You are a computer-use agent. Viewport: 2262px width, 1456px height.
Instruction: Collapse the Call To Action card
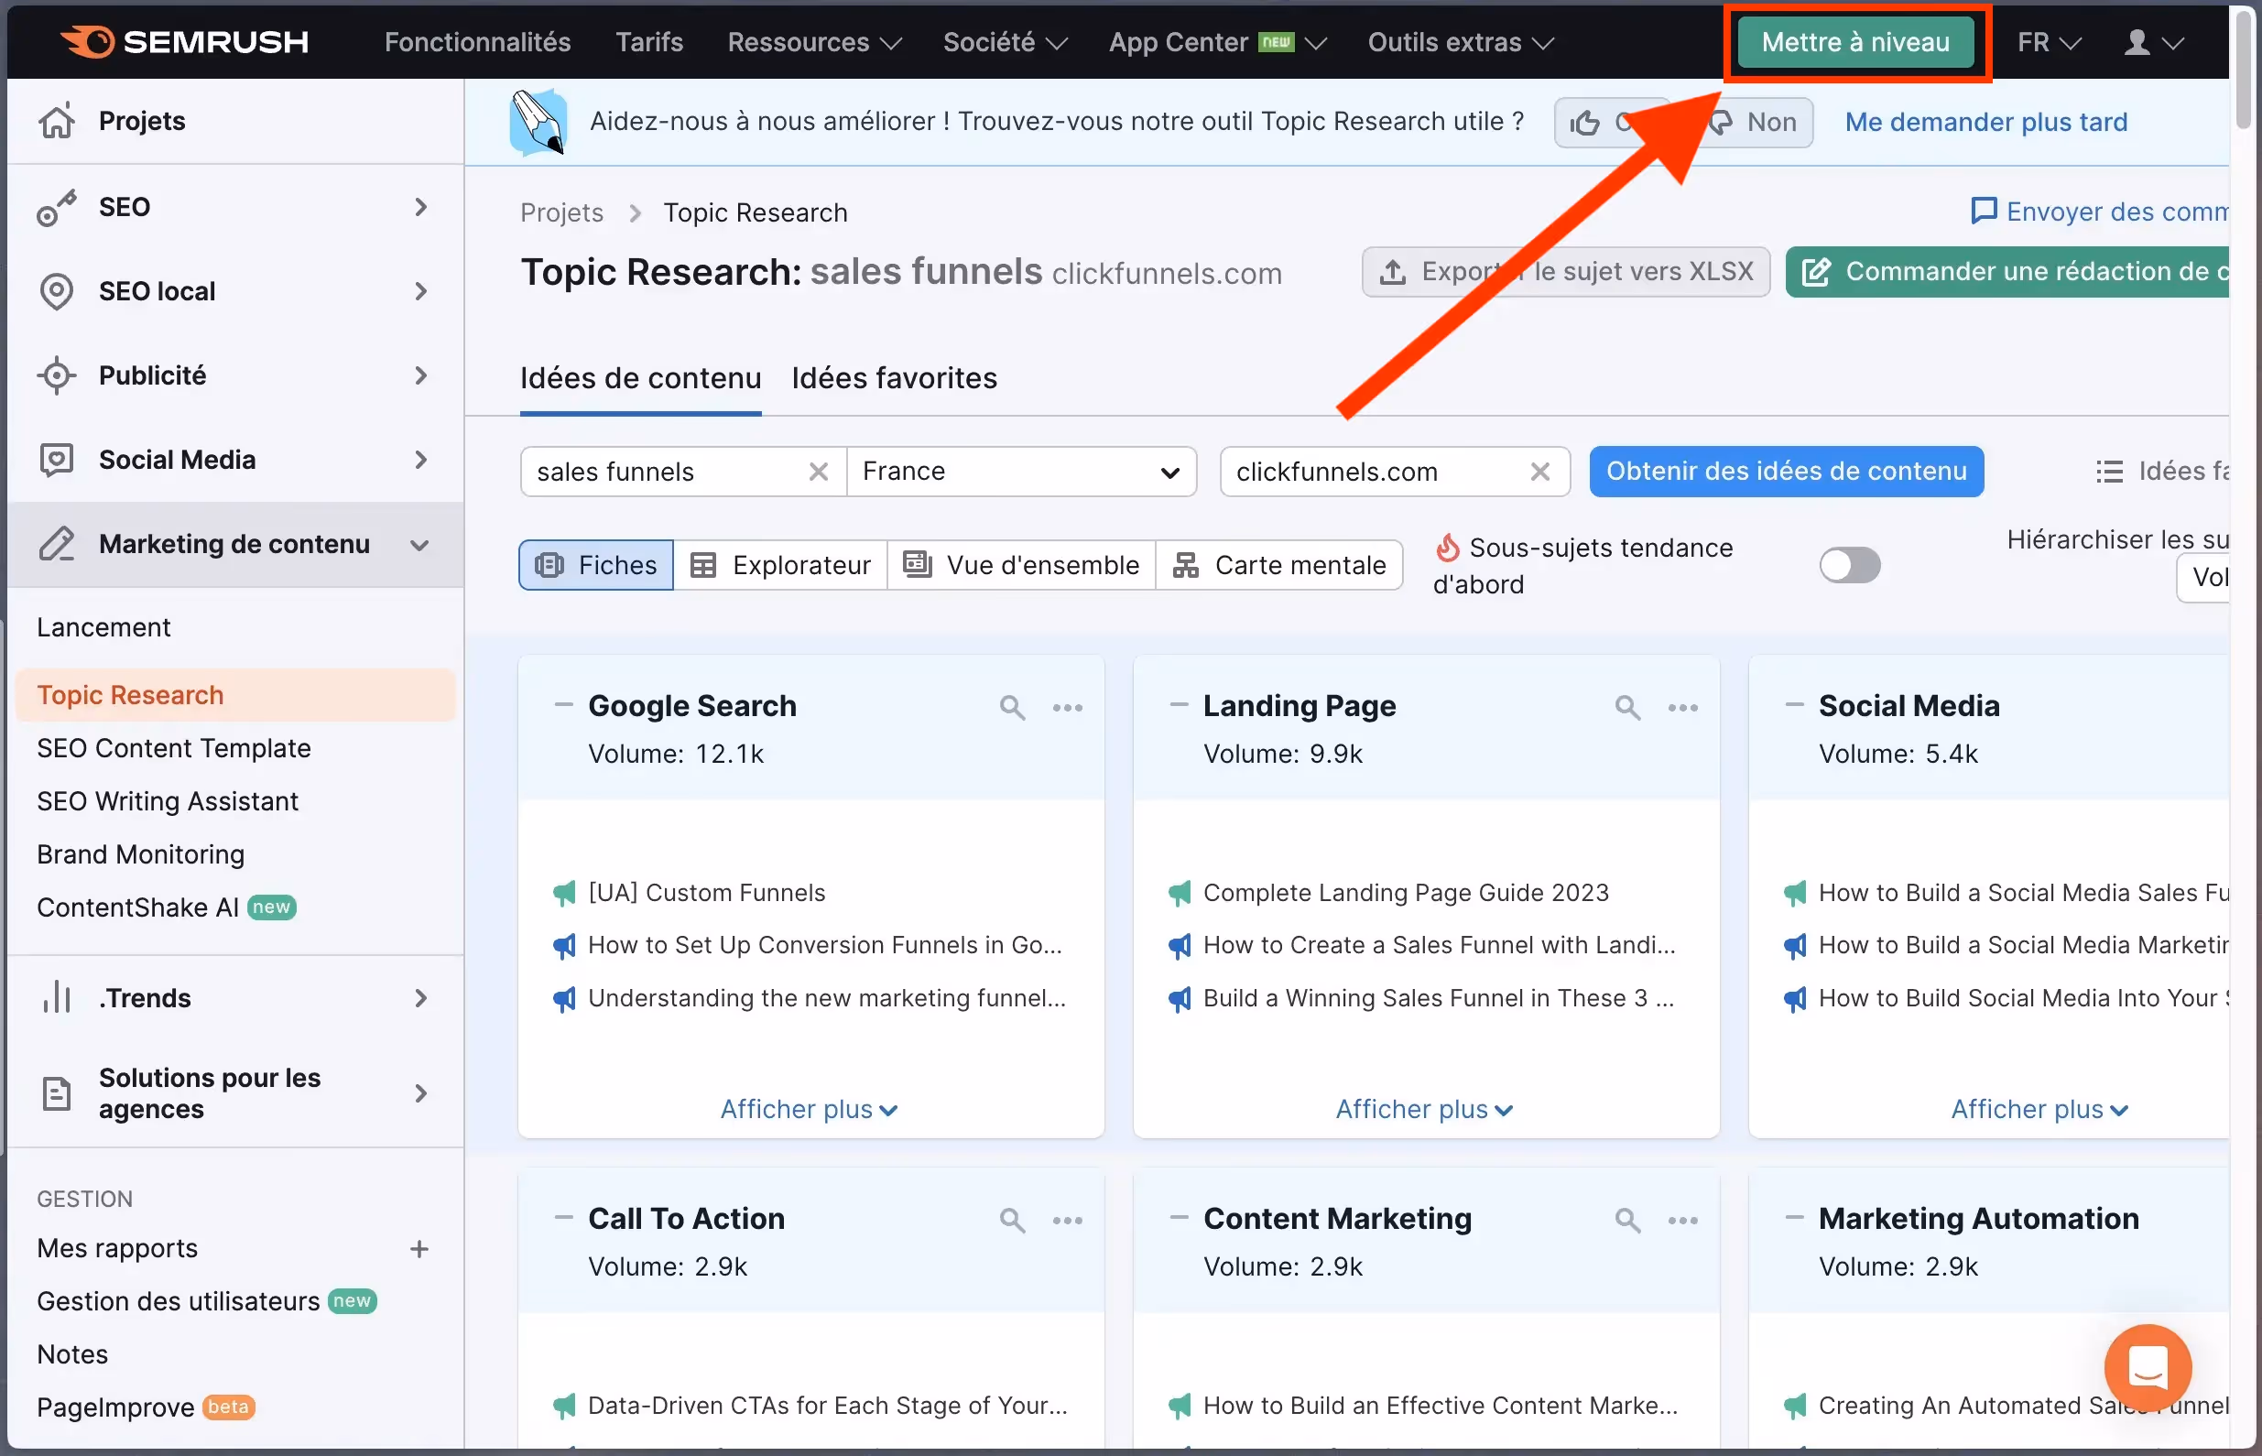[563, 1218]
